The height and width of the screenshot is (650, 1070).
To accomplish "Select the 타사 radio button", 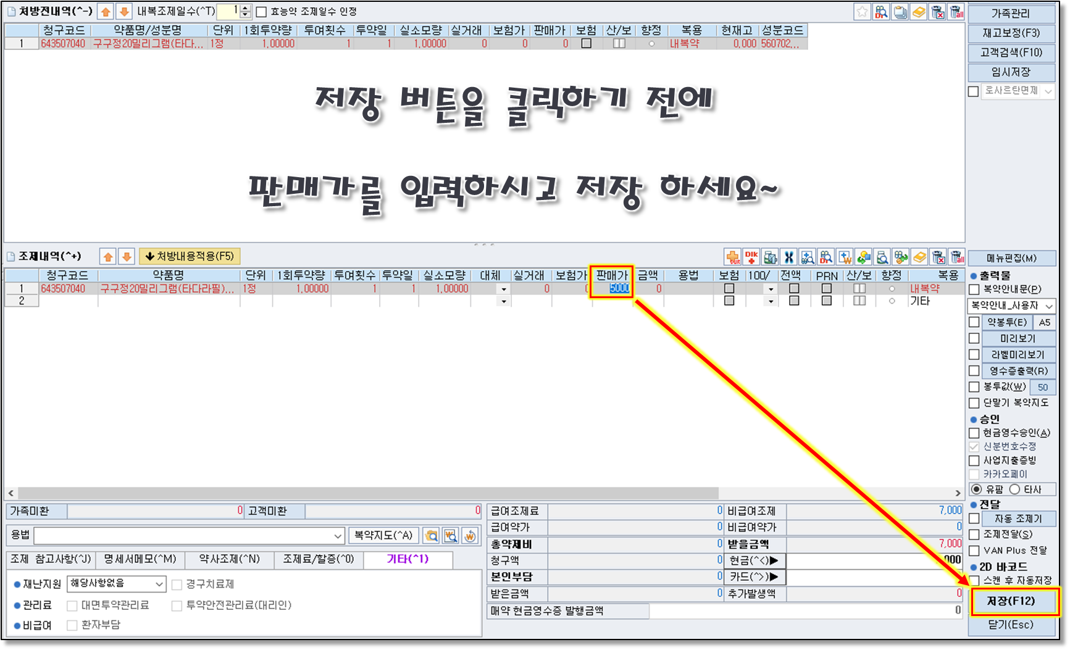I will click(x=1014, y=490).
